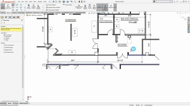This screenshot has width=190, height=106.
Task: Open the DisplayManager tab
Action: pos(18,17)
